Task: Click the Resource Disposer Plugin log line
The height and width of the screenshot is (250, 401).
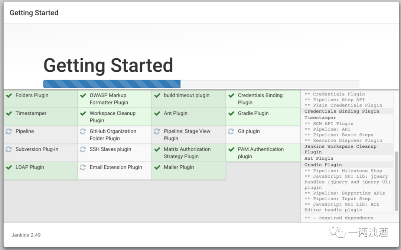Action: tap(343, 140)
